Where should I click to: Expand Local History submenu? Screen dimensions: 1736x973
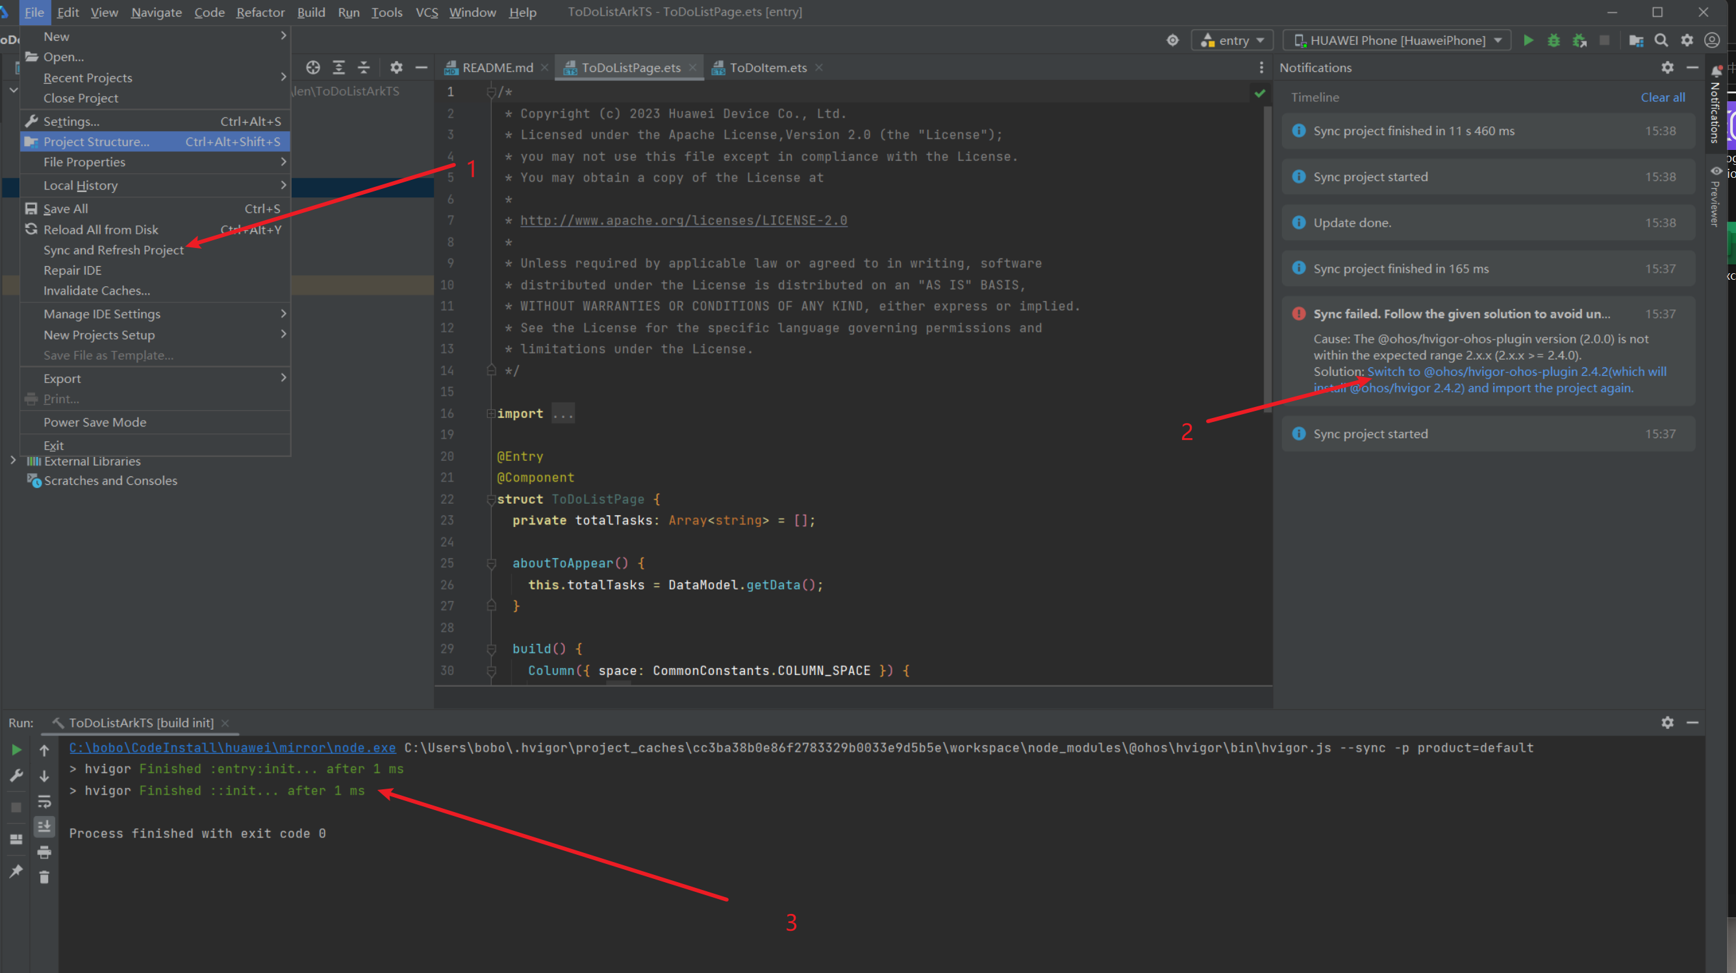(155, 185)
